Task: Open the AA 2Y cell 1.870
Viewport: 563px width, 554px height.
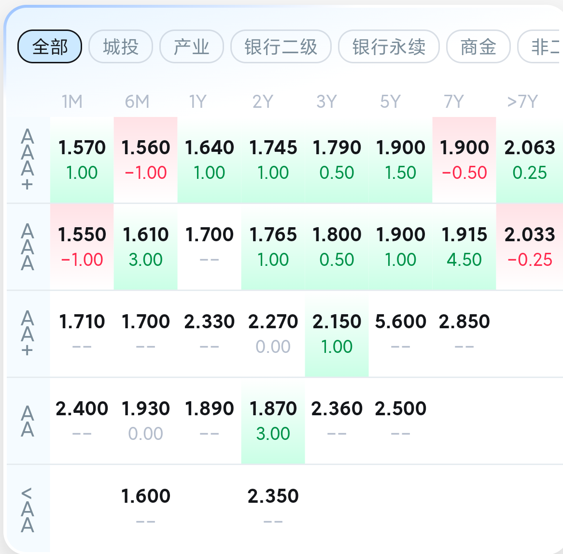Action: point(273,421)
